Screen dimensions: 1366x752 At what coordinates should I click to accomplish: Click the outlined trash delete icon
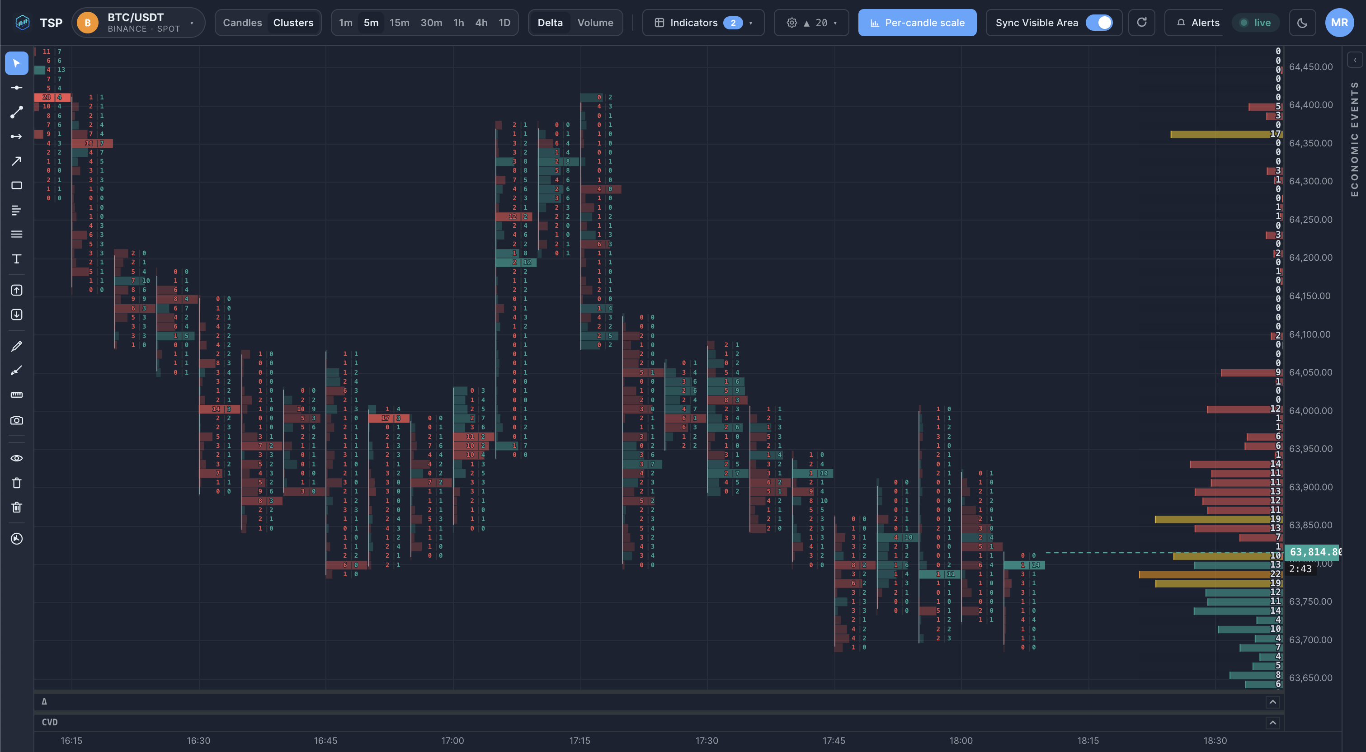click(x=16, y=483)
